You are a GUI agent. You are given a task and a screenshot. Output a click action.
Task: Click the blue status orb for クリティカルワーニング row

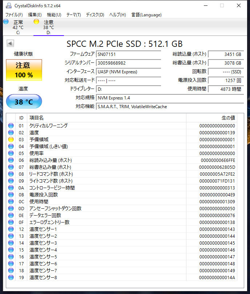pos(11,126)
